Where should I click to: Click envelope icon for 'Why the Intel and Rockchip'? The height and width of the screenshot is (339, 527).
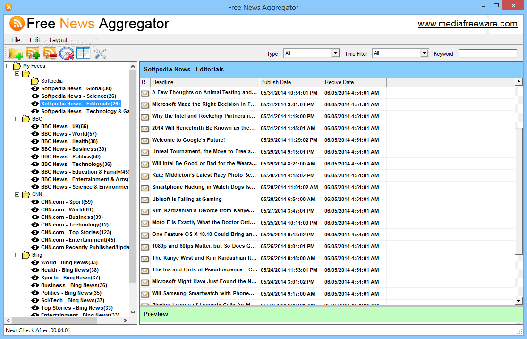click(x=145, y=117)
